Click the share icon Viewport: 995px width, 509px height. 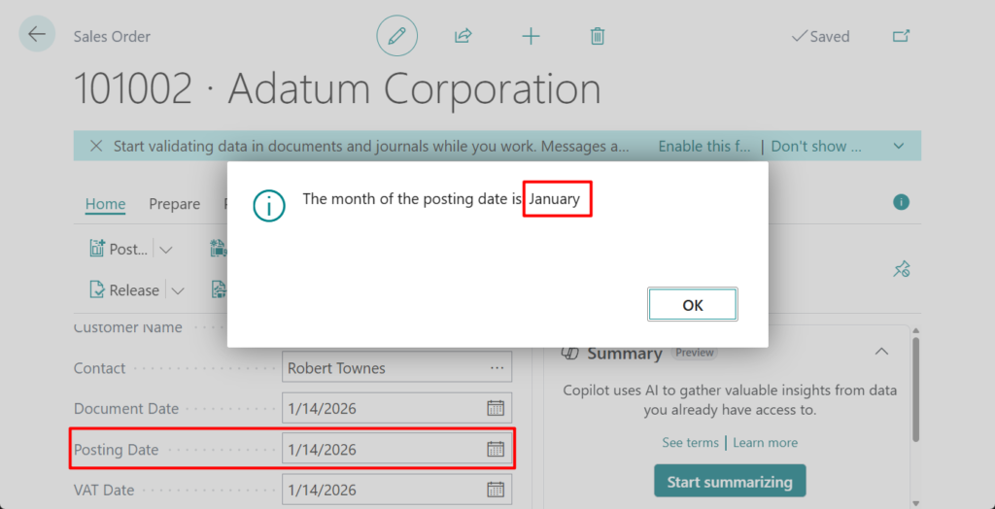(463, 36)
